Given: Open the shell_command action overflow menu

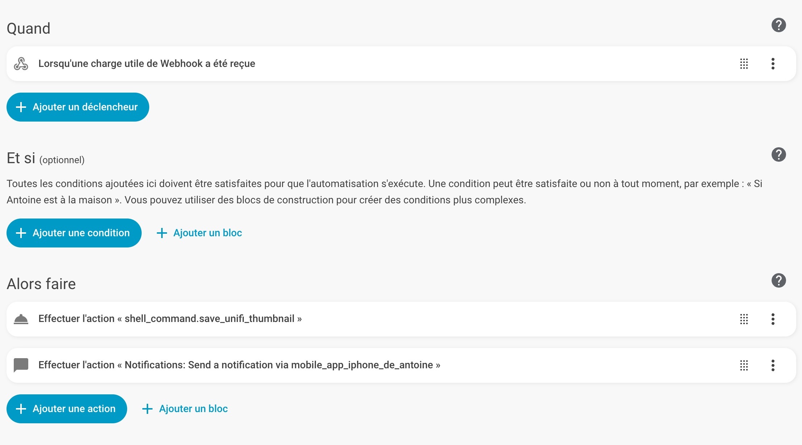Looking at the screenshot, I should pyautogui.click(x=773, y=319).
